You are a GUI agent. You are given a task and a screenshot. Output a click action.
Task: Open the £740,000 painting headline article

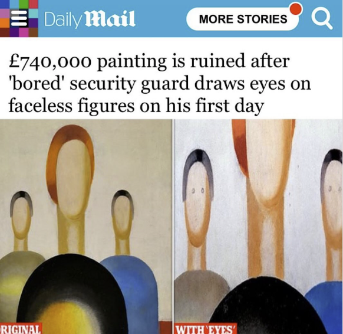point(160,84)
